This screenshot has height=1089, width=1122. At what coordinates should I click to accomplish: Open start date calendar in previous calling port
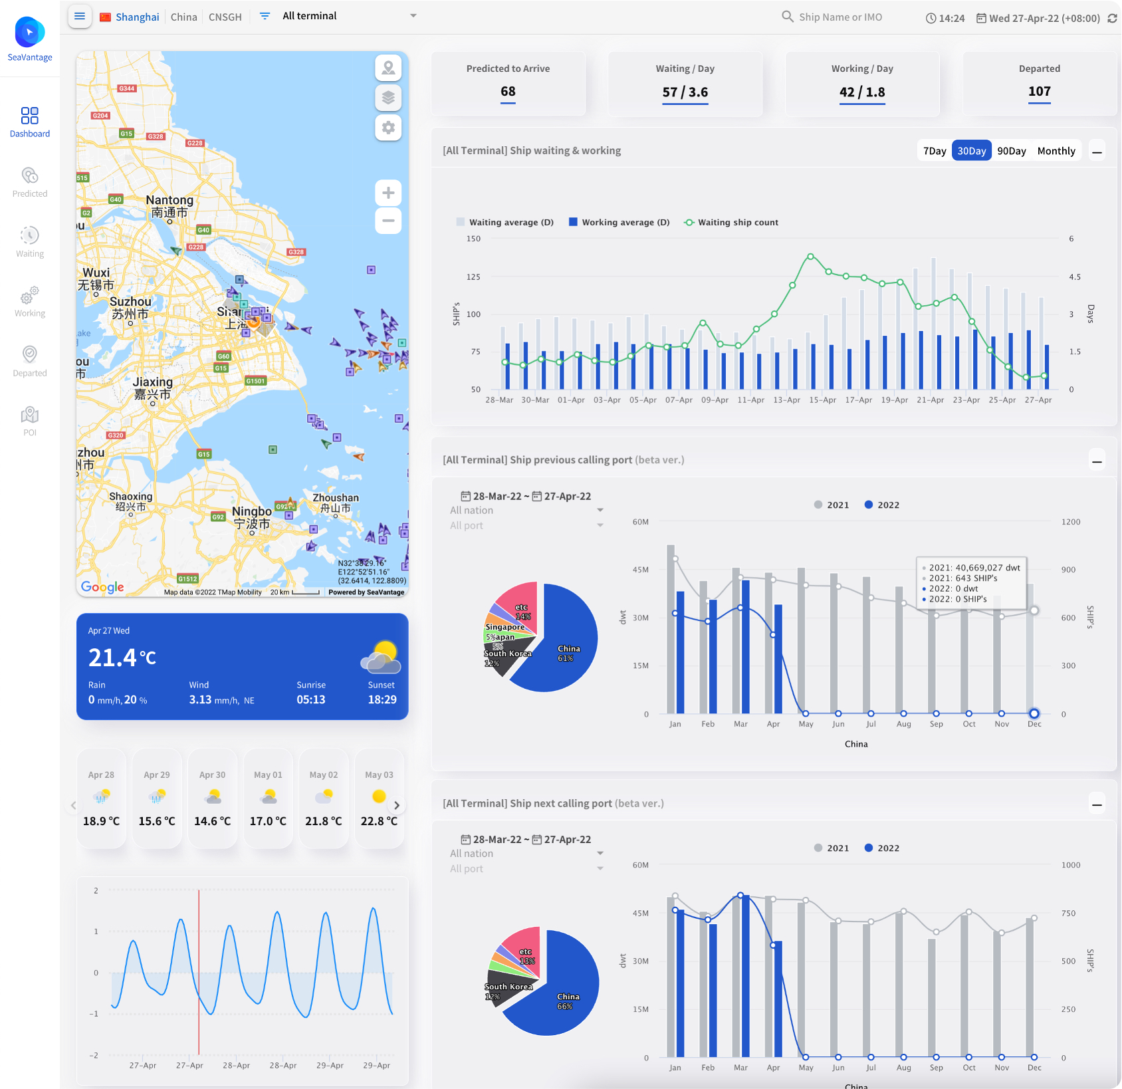pos(466,496)
